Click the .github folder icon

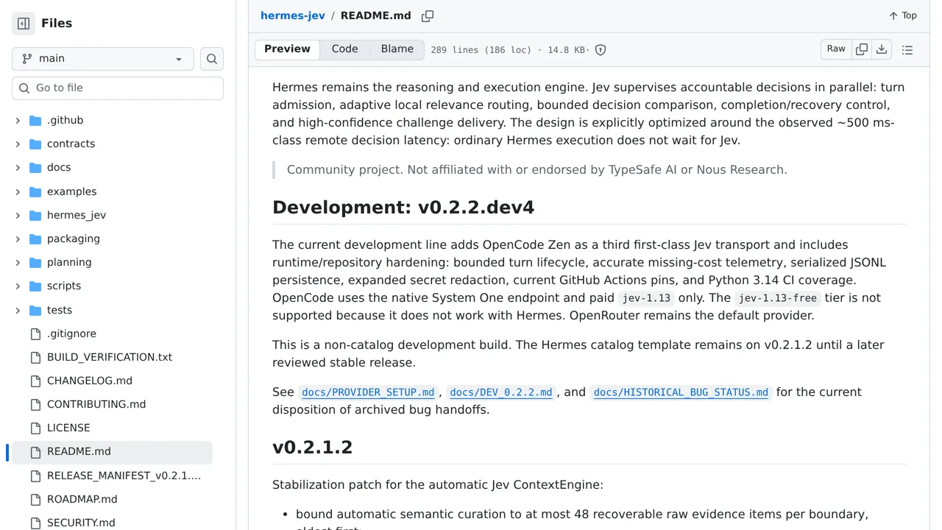[35, 120]
